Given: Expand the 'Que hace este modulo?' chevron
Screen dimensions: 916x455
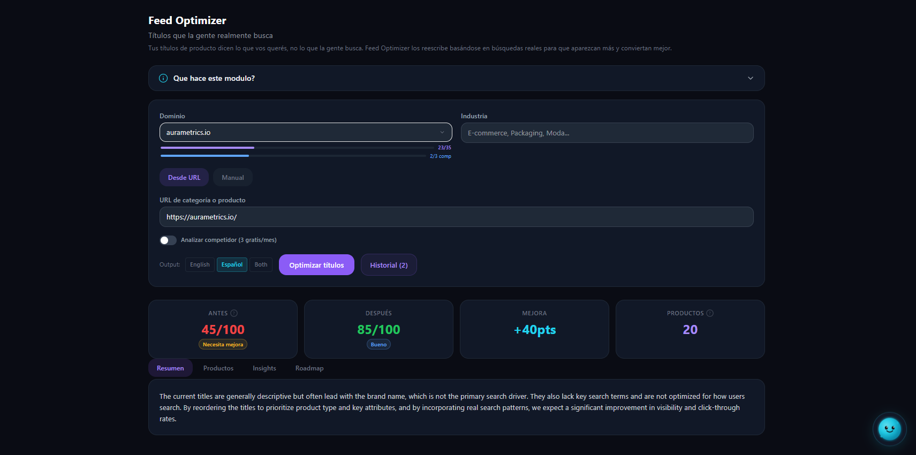Looking at the screenshot, I should 750,78.
